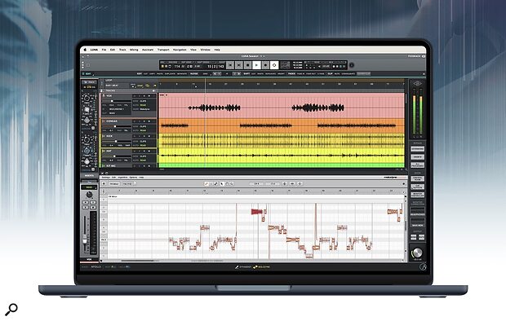Open CONGAS view CLIPS dropdown
The image size is (506, 321).
coord(144,126)
